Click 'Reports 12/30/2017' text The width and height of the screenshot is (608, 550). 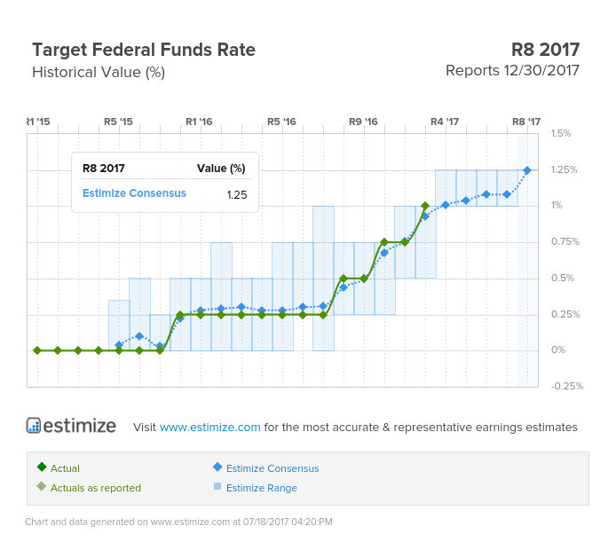click(x=513, y=71)
